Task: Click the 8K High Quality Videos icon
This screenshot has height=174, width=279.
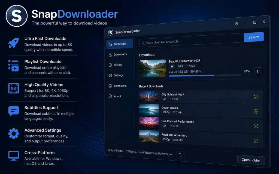Action: [14, 88]
